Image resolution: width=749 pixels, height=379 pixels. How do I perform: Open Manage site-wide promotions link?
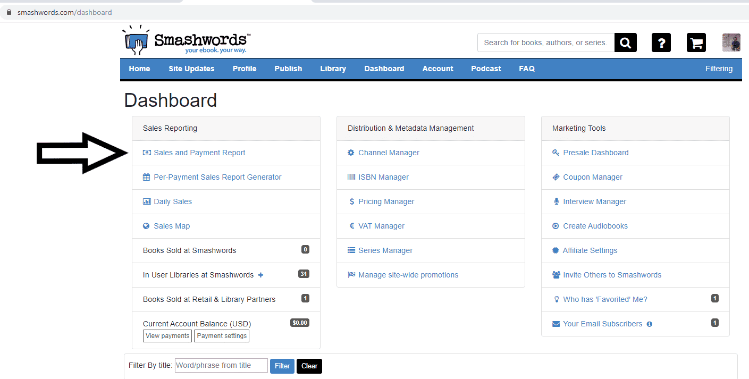(408, 275)
